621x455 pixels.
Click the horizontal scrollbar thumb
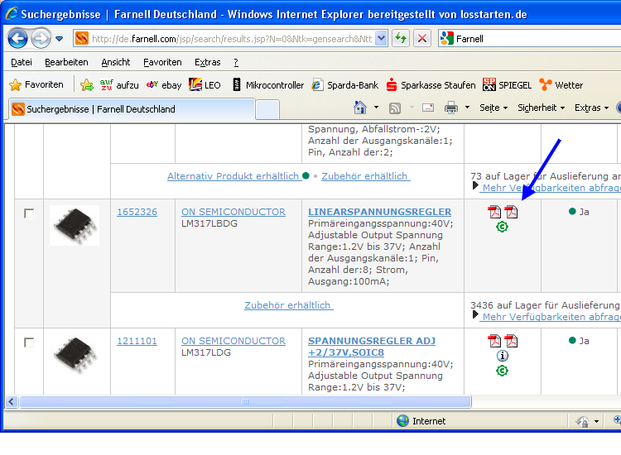245,402
